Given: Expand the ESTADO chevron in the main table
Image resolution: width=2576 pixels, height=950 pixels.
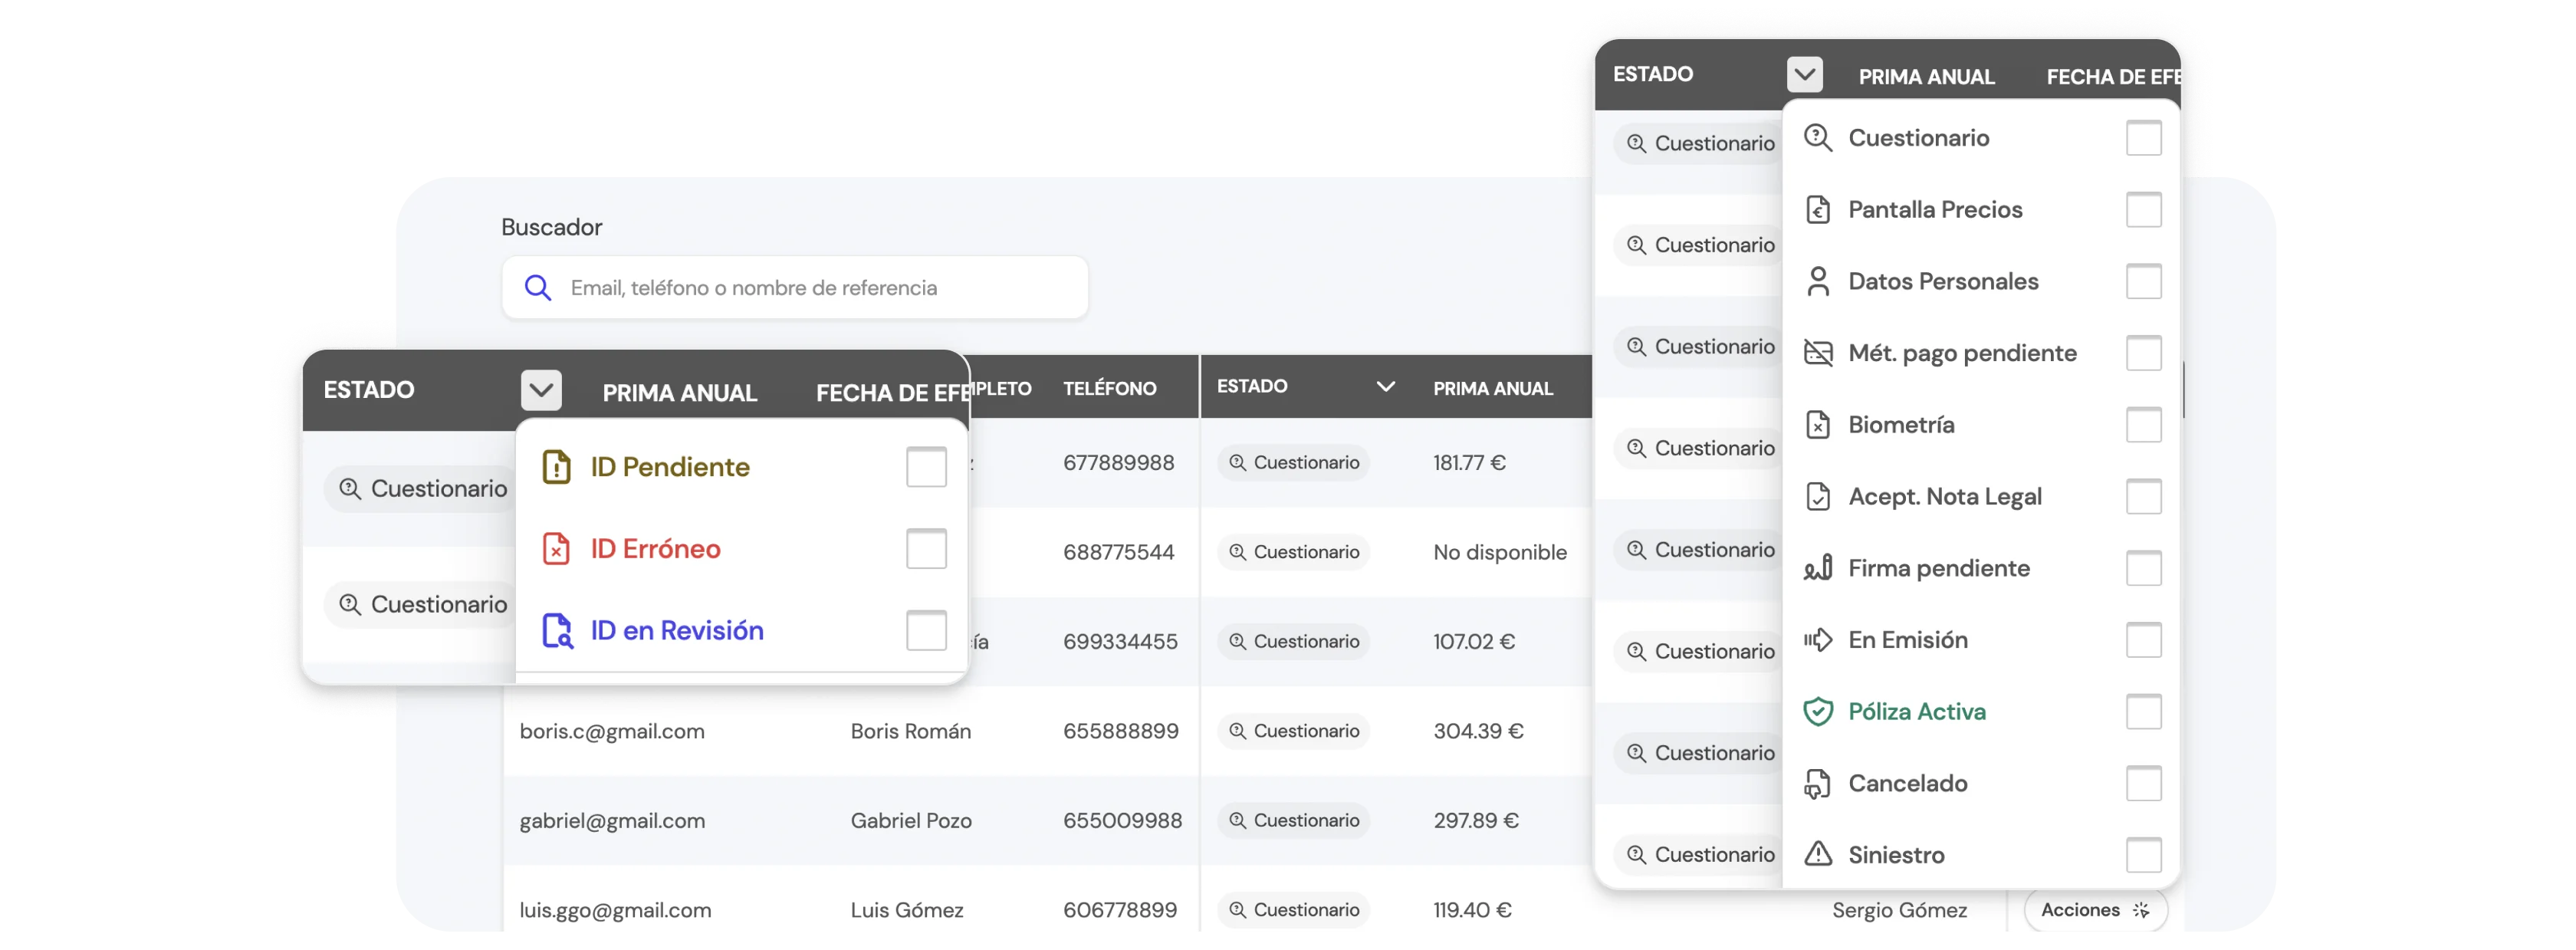Looking at the screenshot, I should coord(1385,387).
